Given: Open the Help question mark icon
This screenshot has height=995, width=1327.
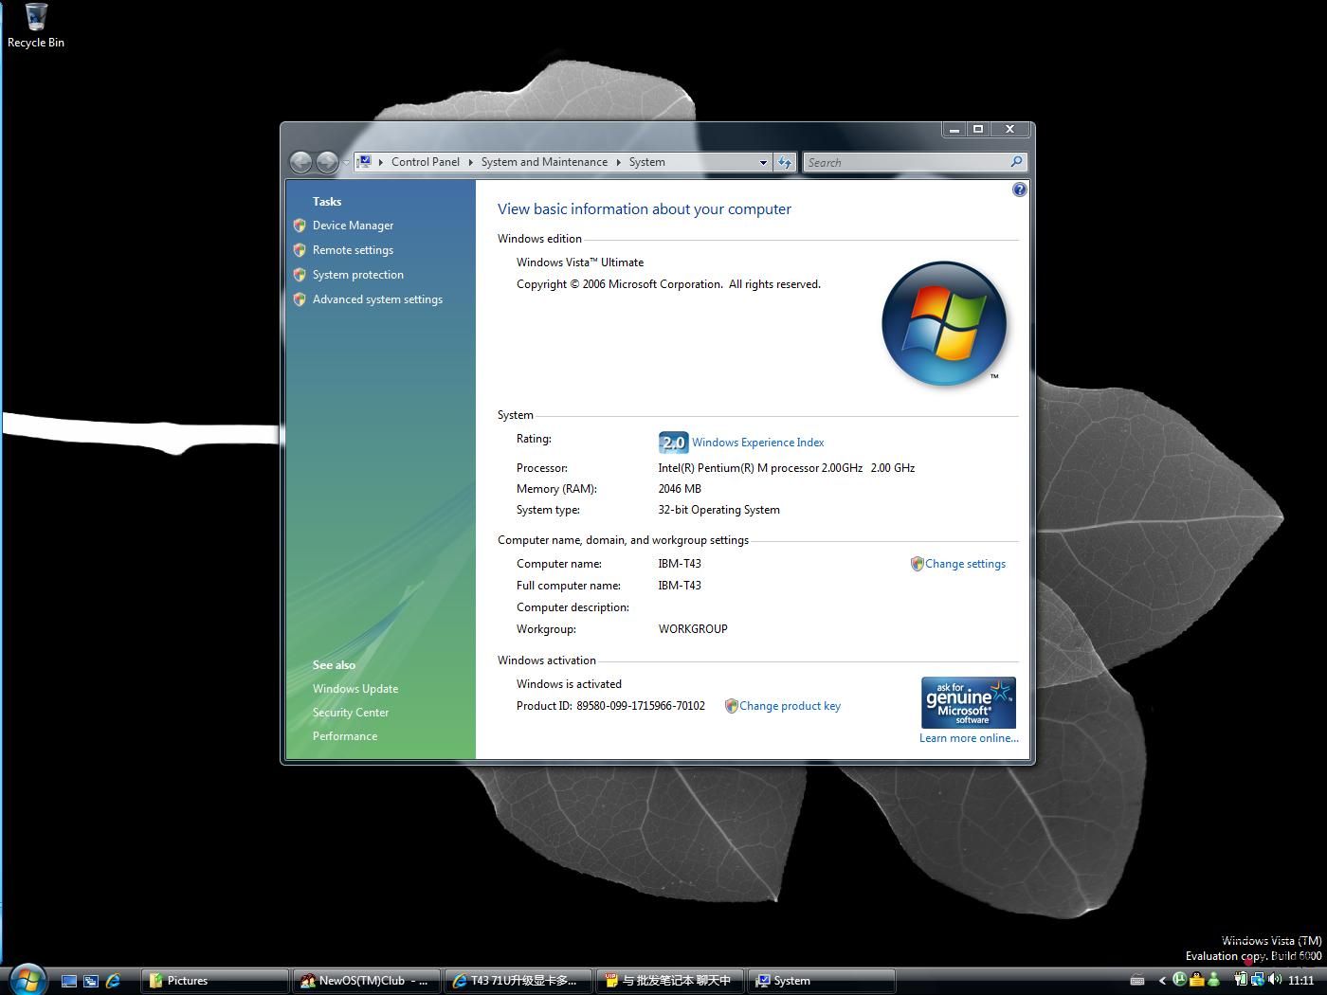Looking at the screenshot, I should pos(1019,190).
